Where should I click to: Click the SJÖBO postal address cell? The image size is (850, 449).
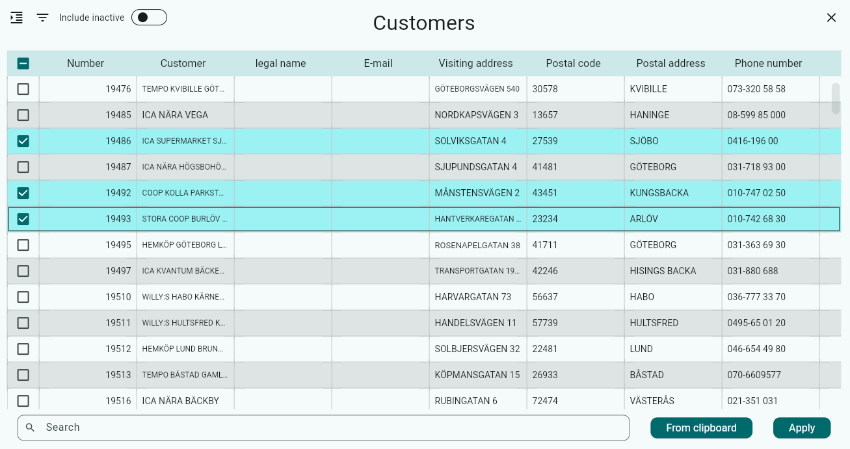pos(673,141)
